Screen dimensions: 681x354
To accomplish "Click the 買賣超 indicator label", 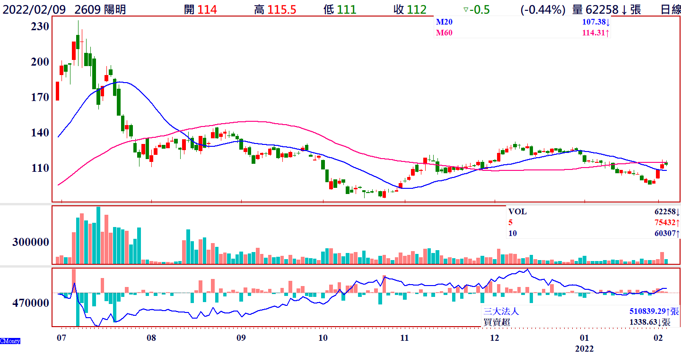I will click(496, 322).
